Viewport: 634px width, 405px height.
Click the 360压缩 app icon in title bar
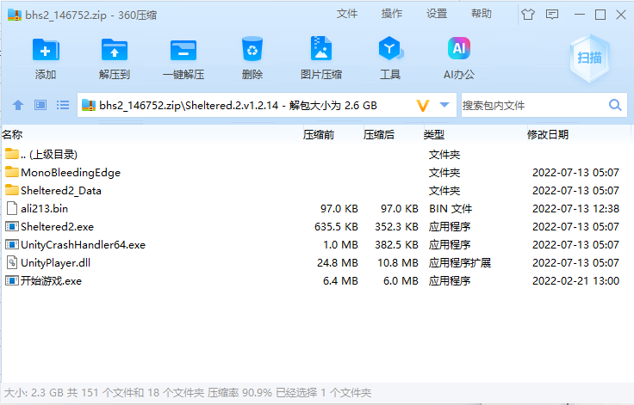point(14,15)
